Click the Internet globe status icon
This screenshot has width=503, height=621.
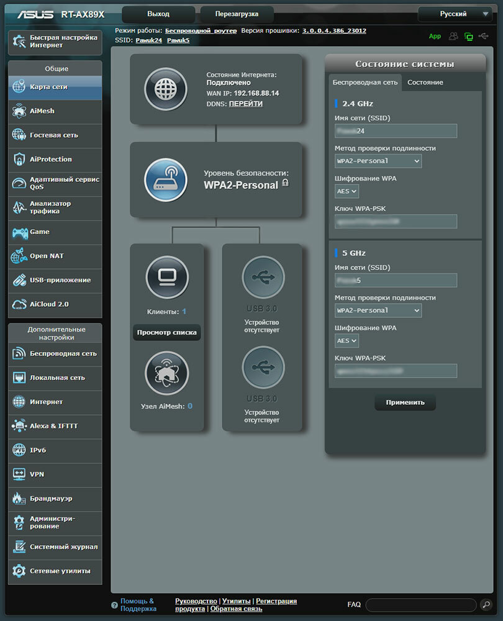click(x=166, y=89)
